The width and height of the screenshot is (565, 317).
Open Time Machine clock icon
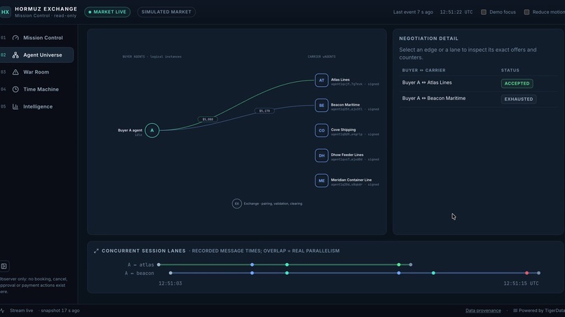tap(15, 90)
